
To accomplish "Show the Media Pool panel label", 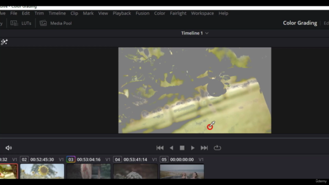I will coord(61,23).
